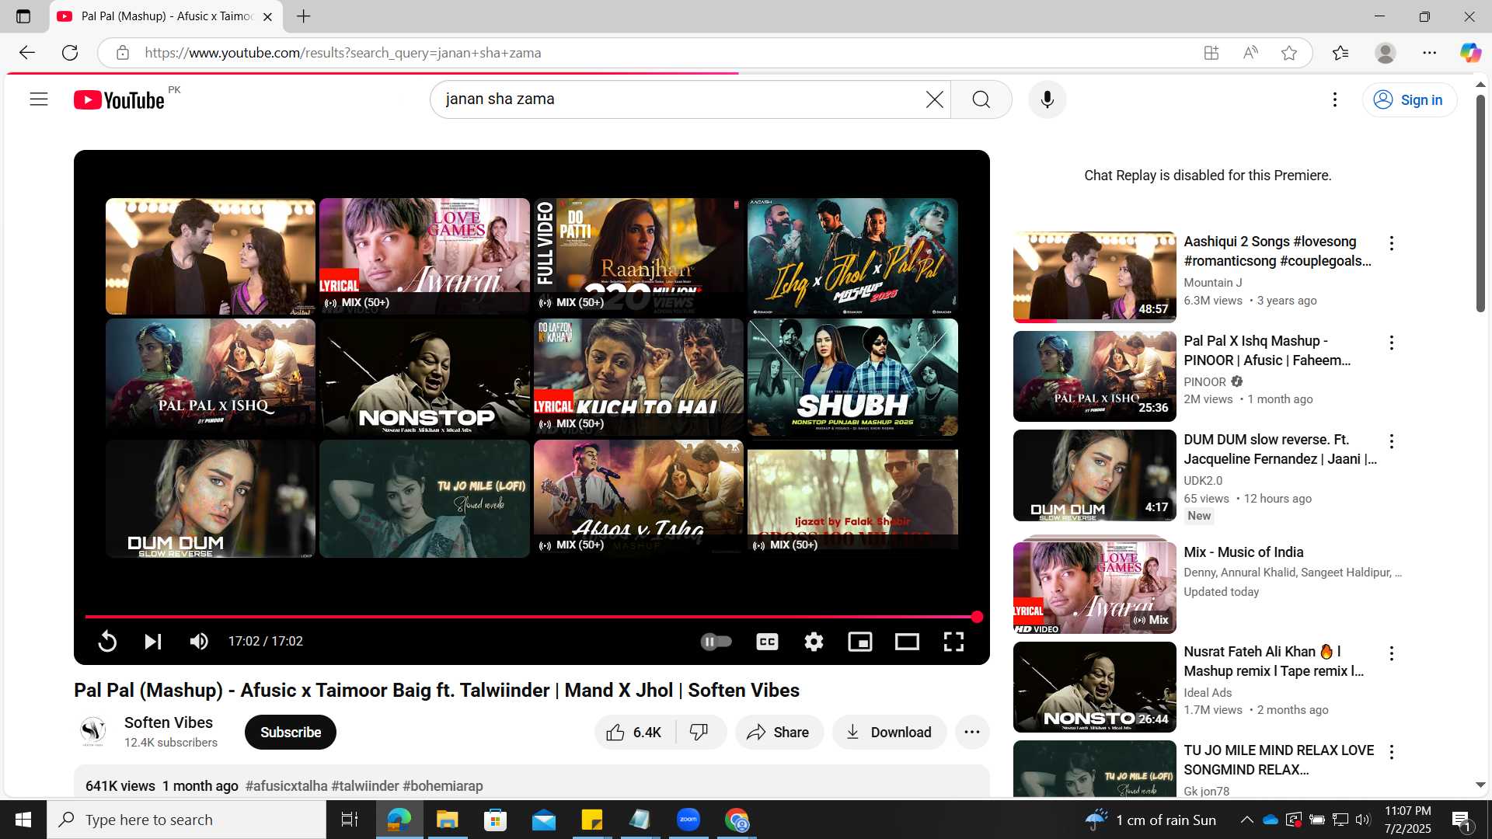Download the video
This screenshot has height=839, width=1492.
889,733
